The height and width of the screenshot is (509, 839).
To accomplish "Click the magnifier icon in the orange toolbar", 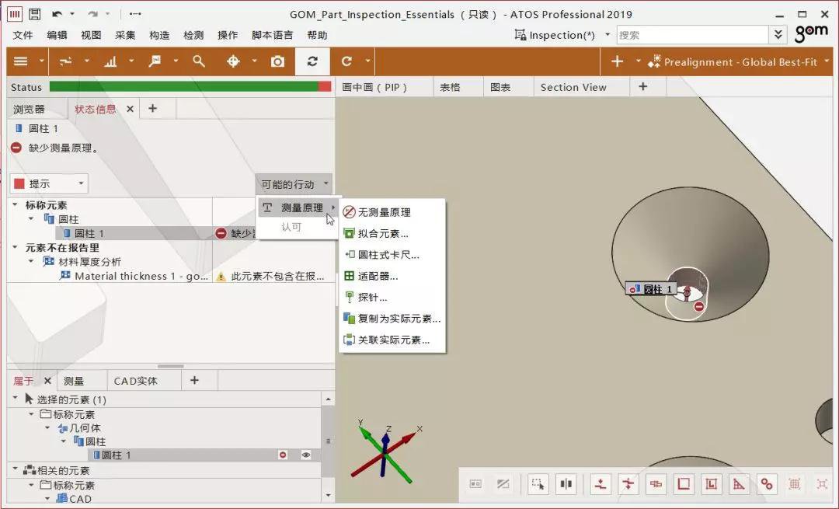I will (199, 61).
